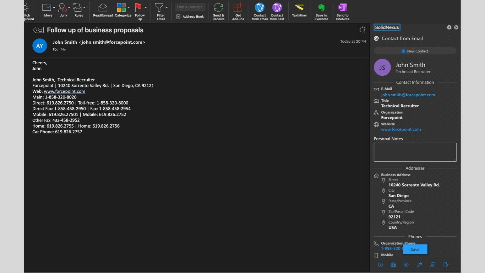
Task: Click the AY sender avatar
Action: (40, 46)
